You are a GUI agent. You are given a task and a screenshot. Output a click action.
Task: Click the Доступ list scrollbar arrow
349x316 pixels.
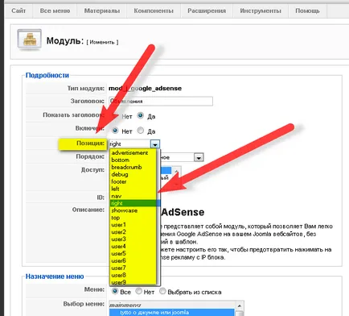tap(176, 171)
